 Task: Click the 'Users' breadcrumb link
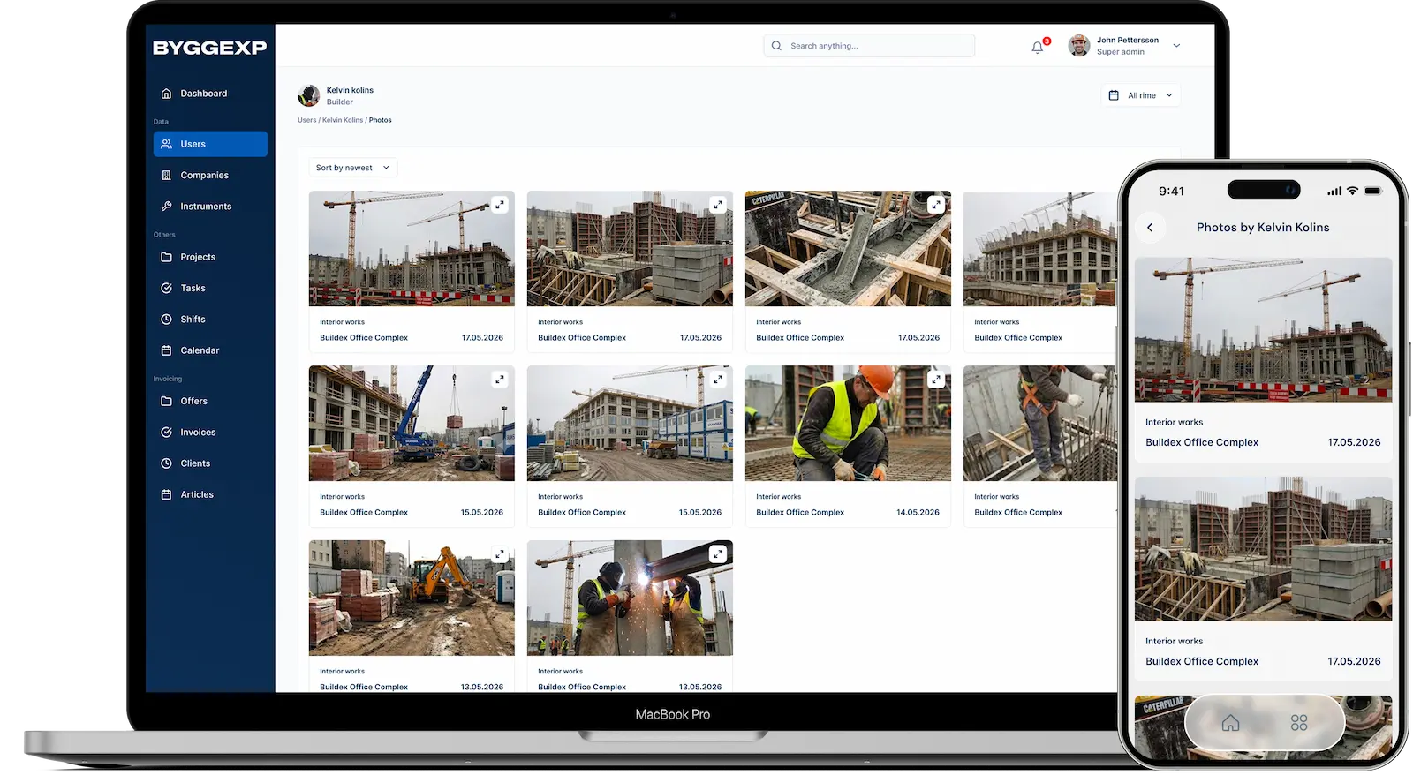[306, 120]
